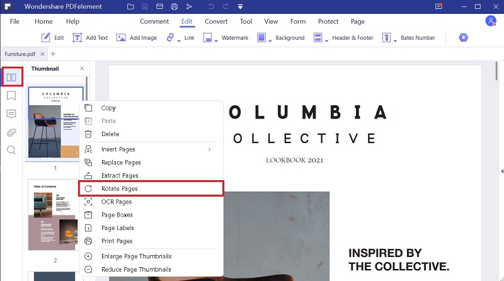Screen dimensions: 504x281
Task: Open the Comments panel icon
Action: pyautogui.click(x=11, y=114)
